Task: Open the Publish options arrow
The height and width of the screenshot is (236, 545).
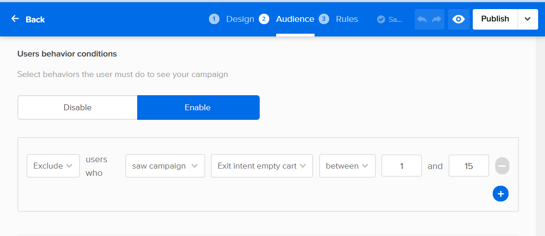Action: tap(528, 19)
